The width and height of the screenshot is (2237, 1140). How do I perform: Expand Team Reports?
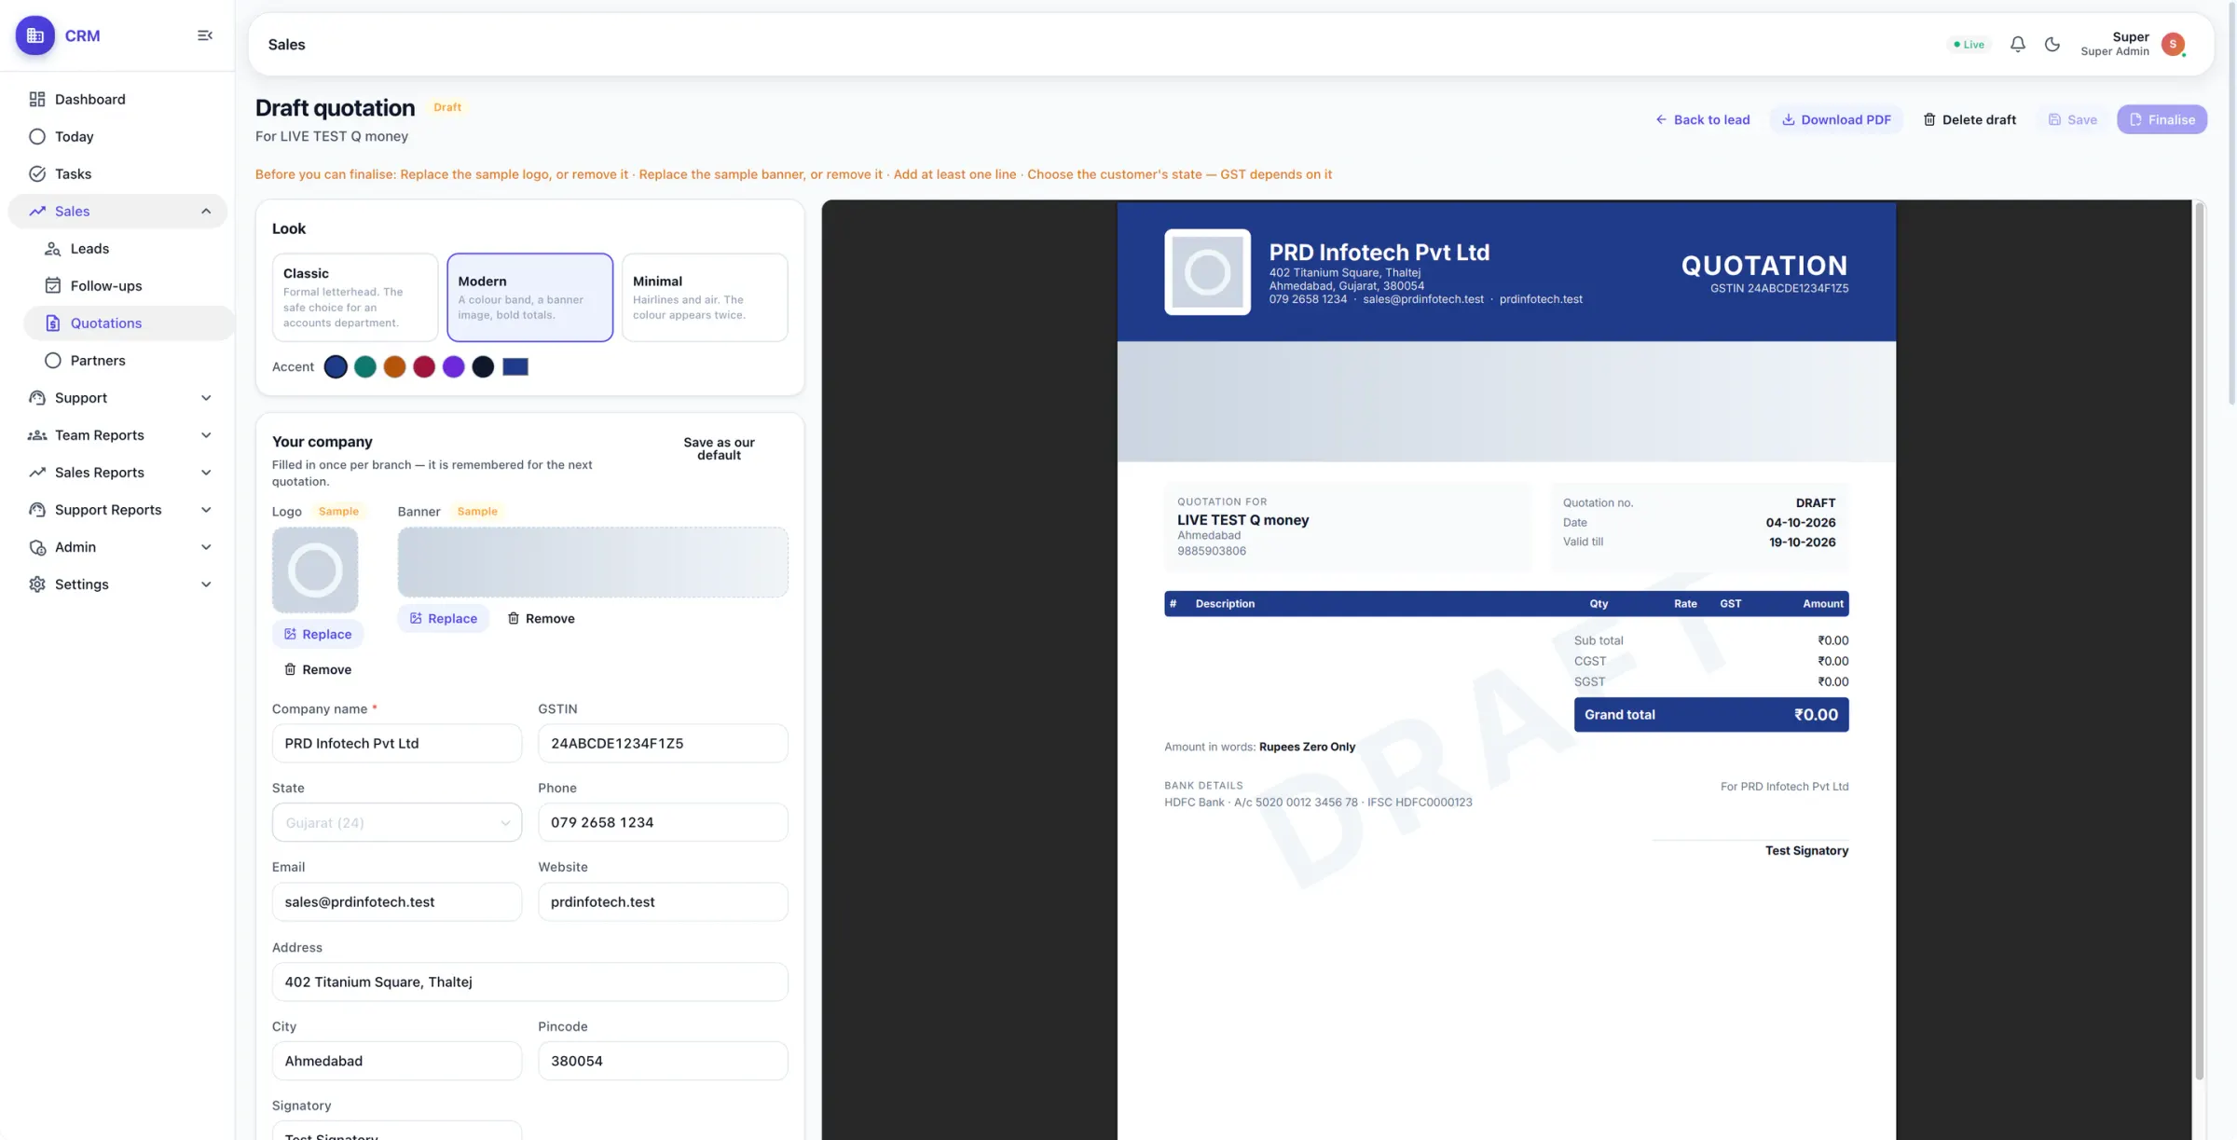(117, 434)
